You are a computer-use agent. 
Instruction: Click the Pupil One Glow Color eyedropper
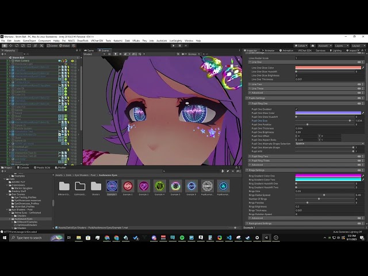[x=363, y=113]
